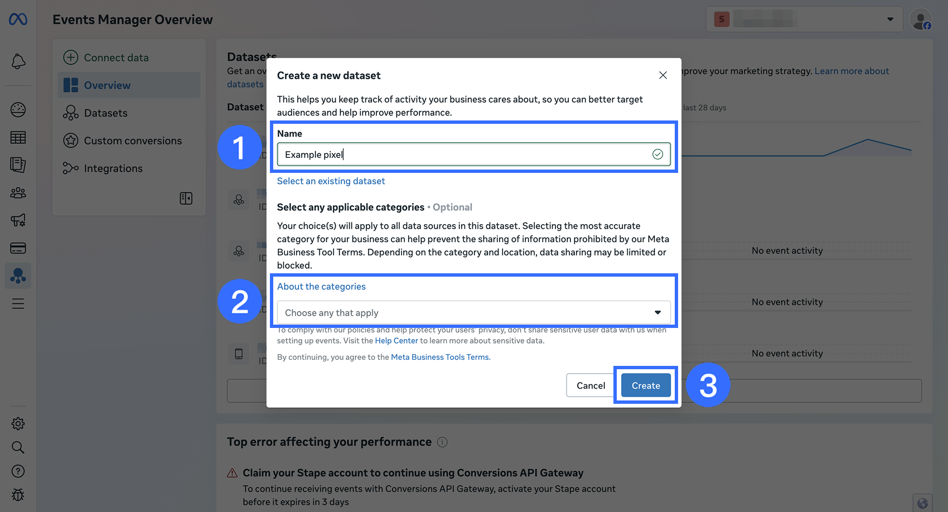Open the All tools hamburger menu
The image size is (948, 512).
point(18,303)
